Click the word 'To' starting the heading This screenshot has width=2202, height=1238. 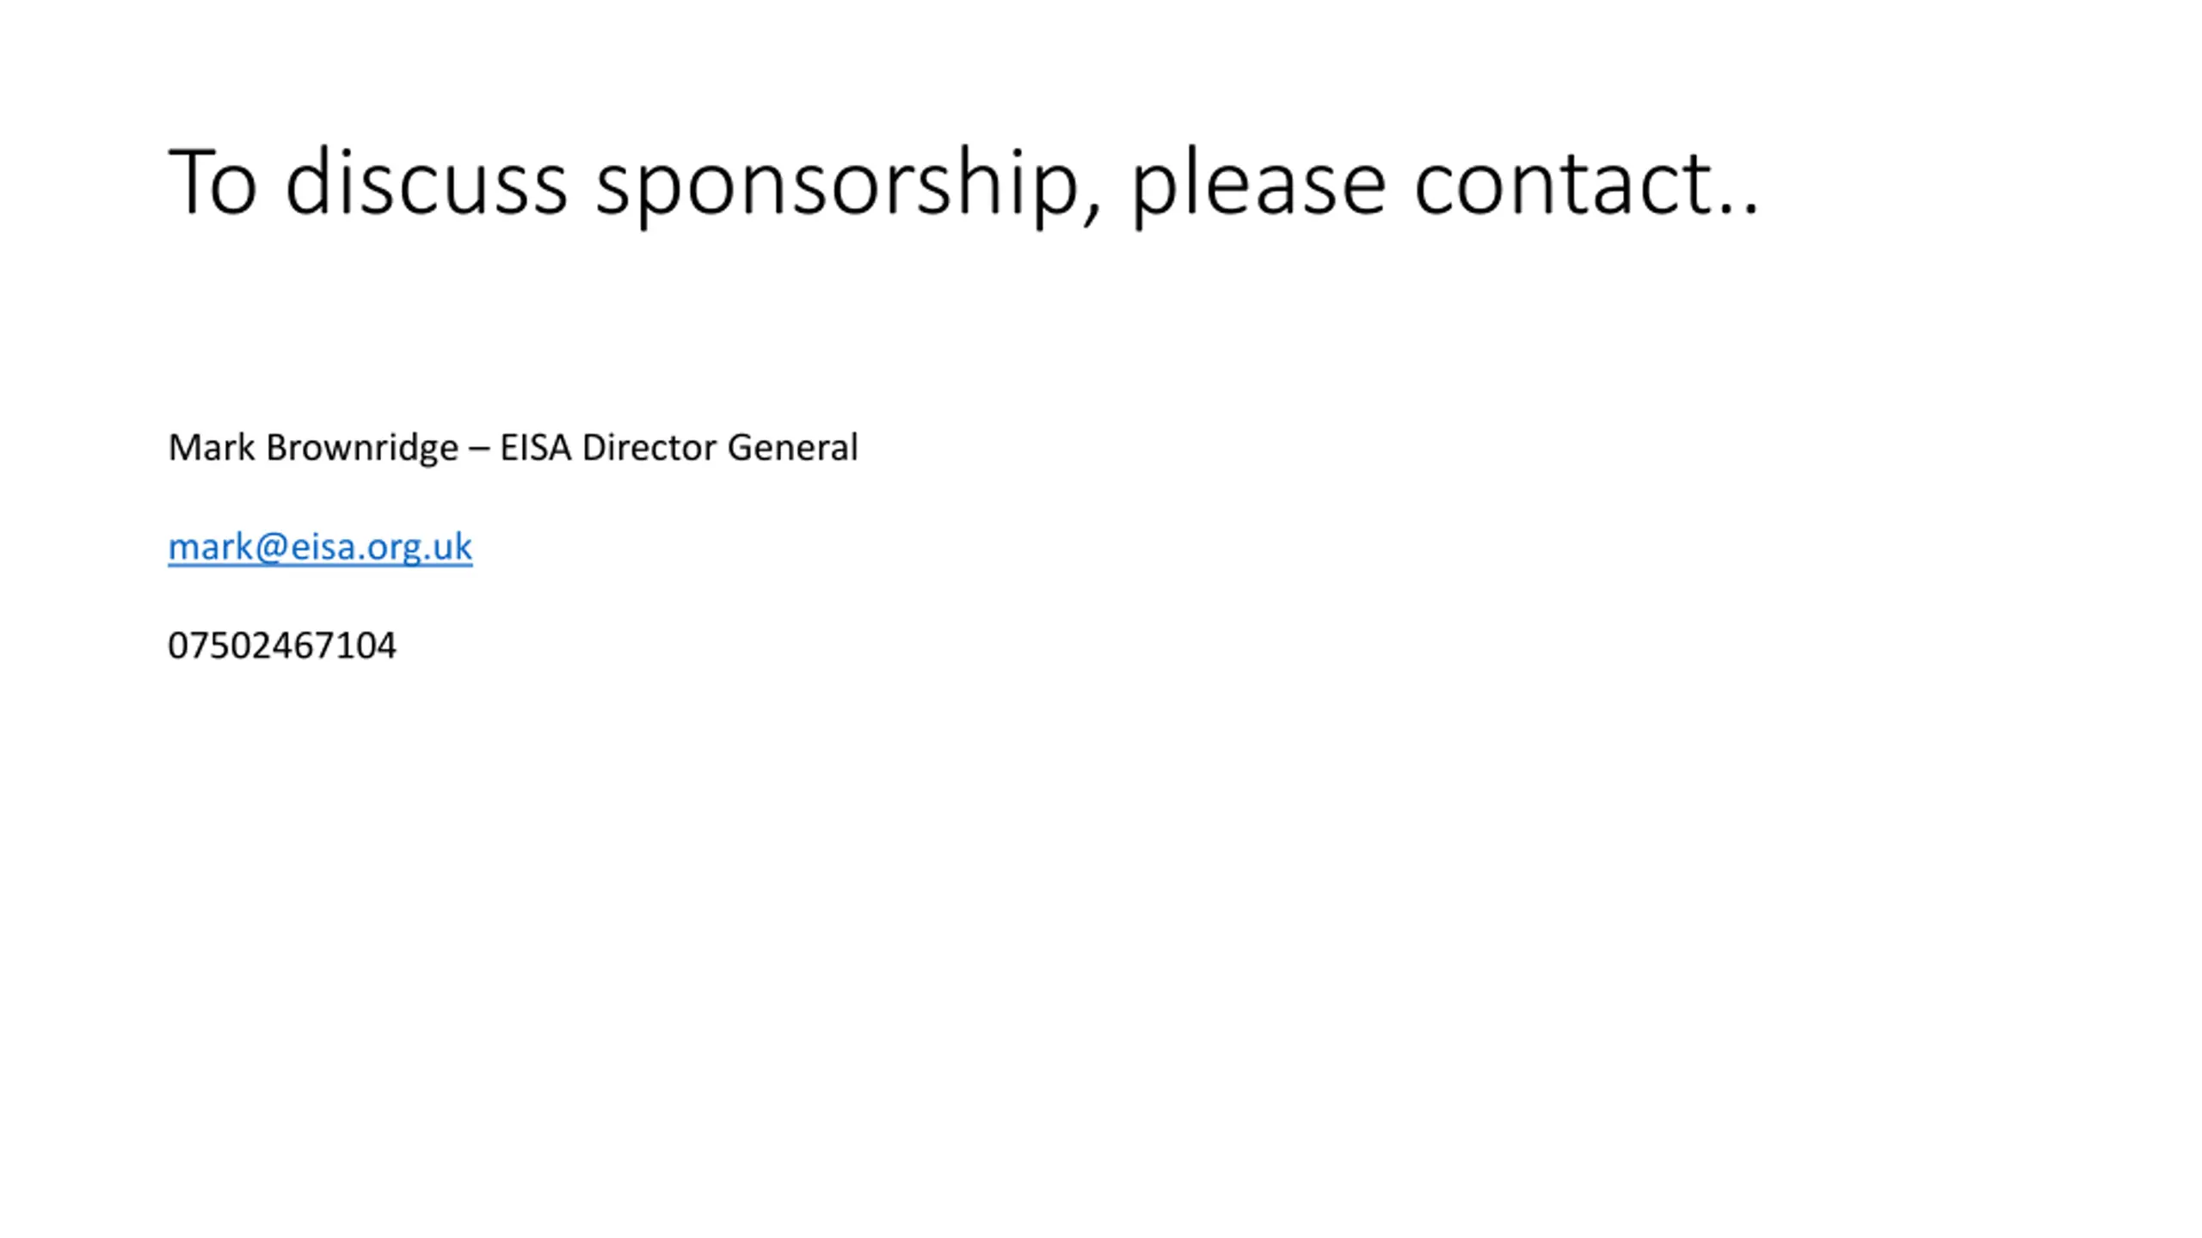pyautogui.click(x=212, y=181)
